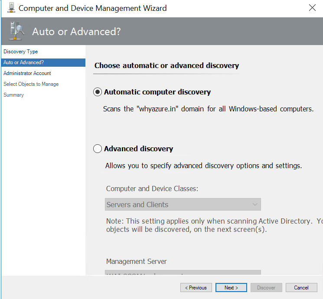Select Advanced discovery radio button

tap(98, 149)
